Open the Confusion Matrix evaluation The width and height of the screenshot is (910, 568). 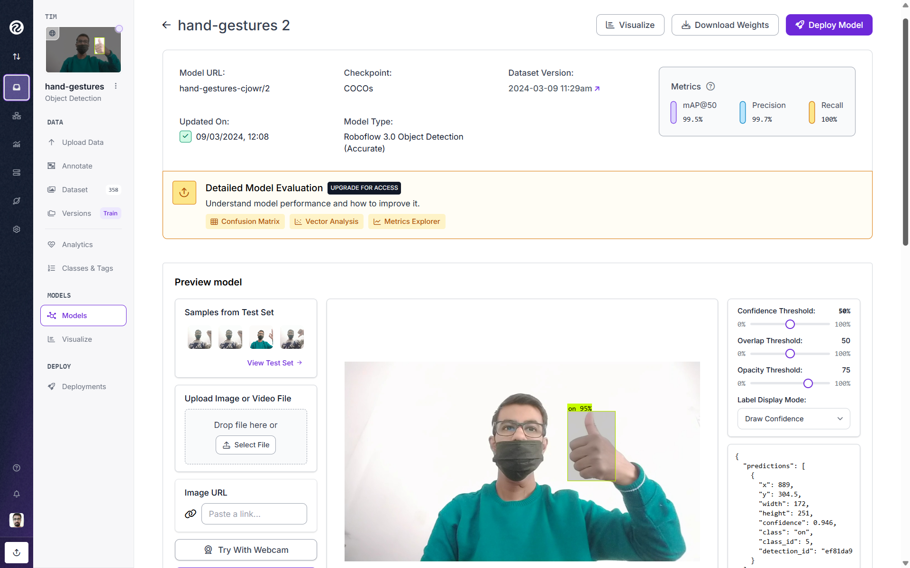(x=245, y=222)
